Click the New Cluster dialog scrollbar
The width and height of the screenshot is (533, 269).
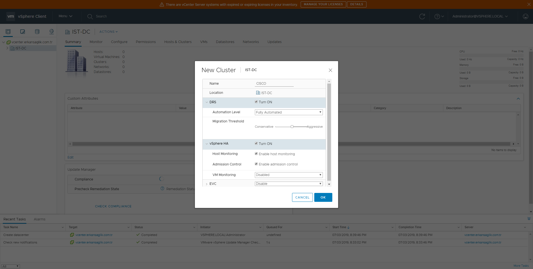[x=329, y=132]
